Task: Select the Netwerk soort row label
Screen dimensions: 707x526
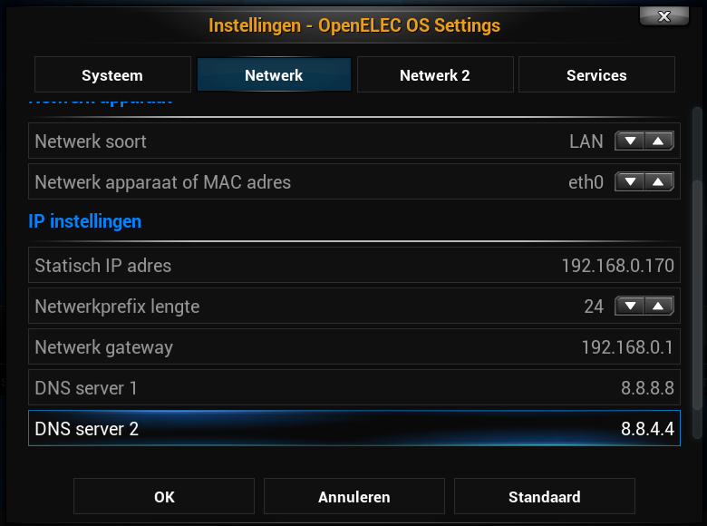Action: 91,141
